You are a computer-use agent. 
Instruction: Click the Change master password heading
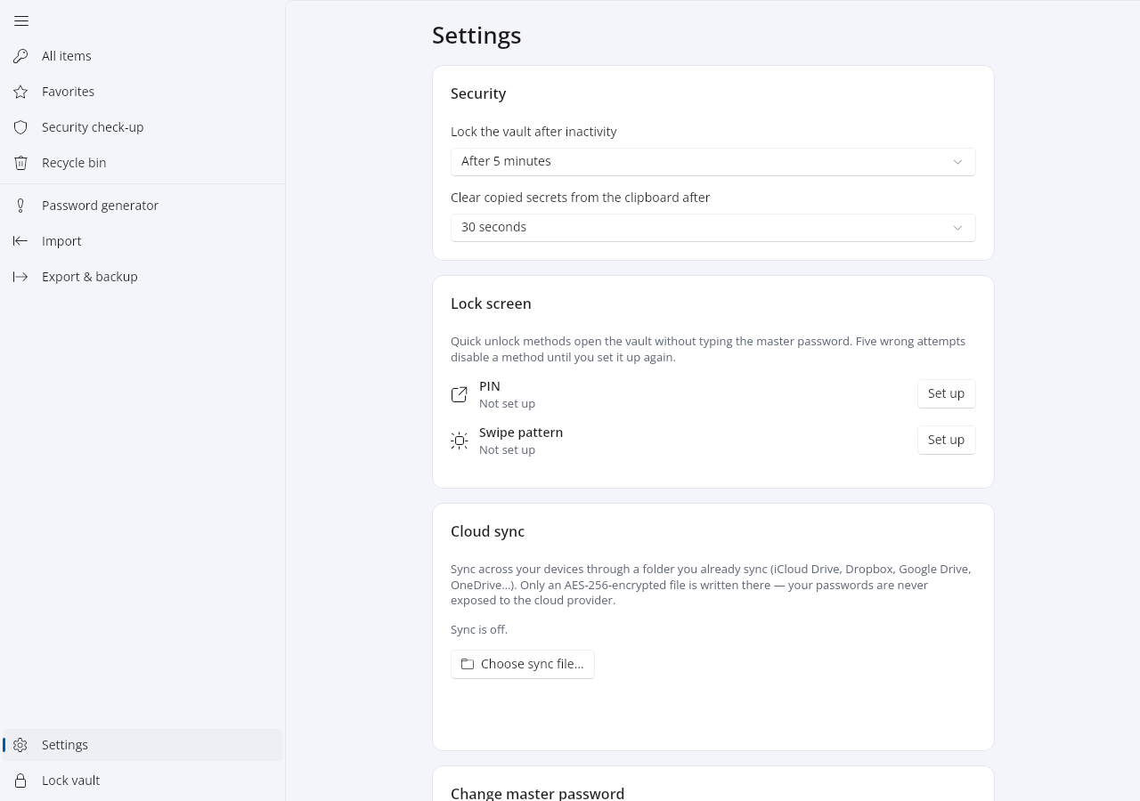click(x=537, y=793)
